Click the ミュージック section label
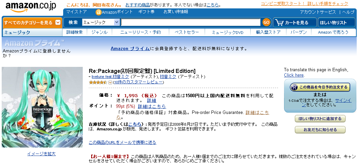The image size is (357, 165). pyautogui.click(x=17, y=32)
